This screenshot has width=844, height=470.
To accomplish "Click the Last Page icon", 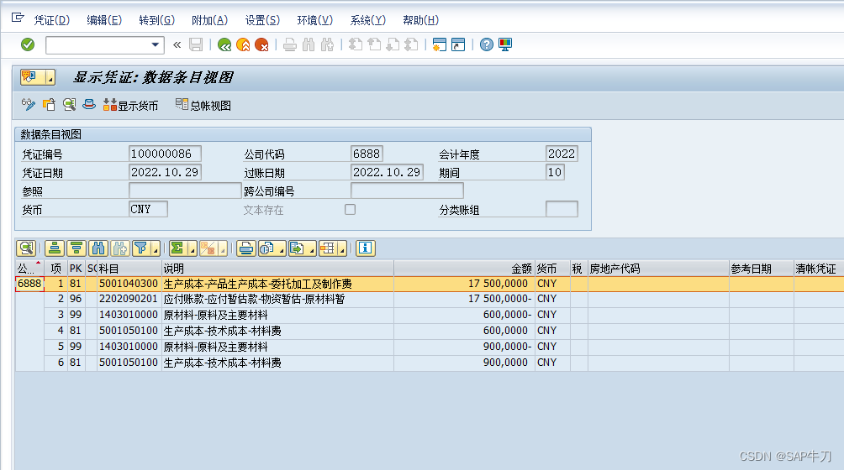I will coord(411,45).
